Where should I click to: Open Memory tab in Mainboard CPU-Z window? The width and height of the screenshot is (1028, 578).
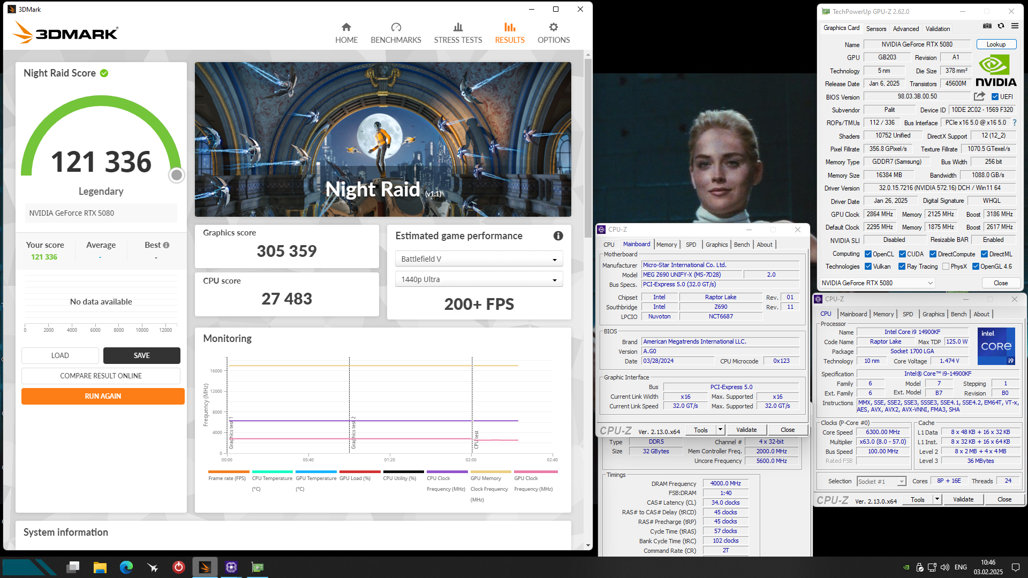tap(667, 245)
